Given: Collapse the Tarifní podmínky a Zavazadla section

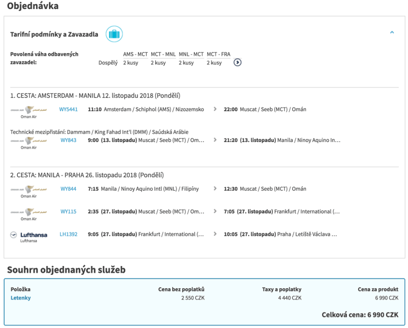Looking at the screenshot, I should [392, 32].
